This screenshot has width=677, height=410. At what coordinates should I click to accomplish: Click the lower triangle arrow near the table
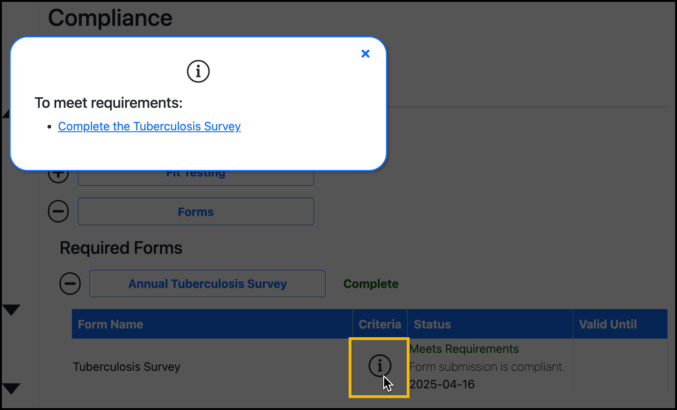tap(12, 389)
